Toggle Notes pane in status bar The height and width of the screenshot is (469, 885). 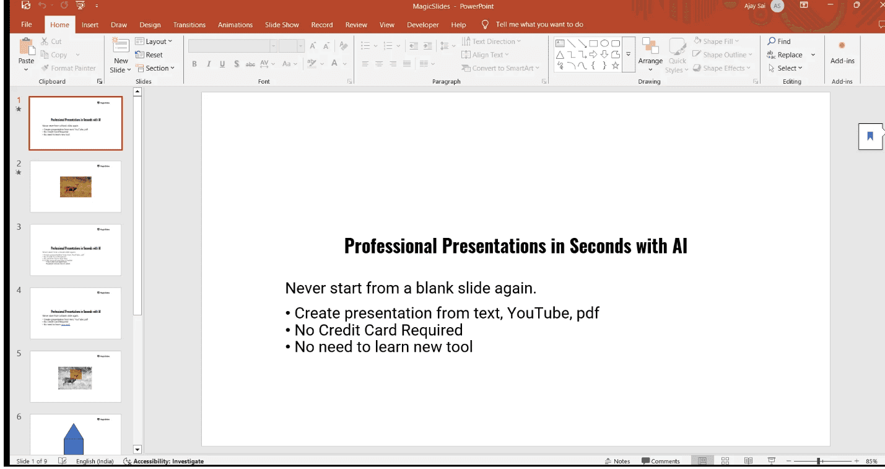coord(617,461)
